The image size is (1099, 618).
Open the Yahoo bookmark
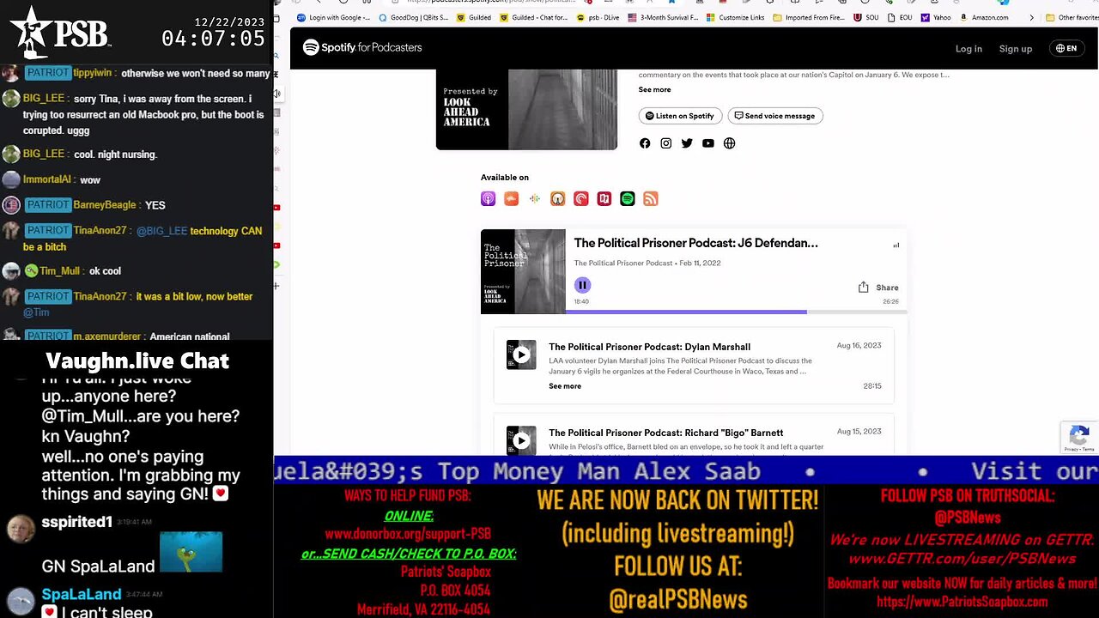[x=936, y=17]
